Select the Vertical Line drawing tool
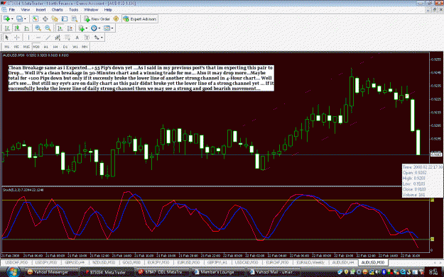This screenshot has height=277, width=444. (x=28, y=38)
